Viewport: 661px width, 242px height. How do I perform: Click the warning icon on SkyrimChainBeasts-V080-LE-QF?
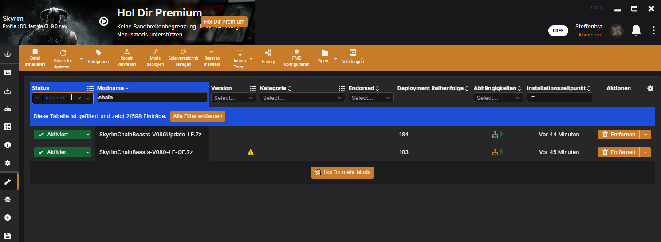251,152
